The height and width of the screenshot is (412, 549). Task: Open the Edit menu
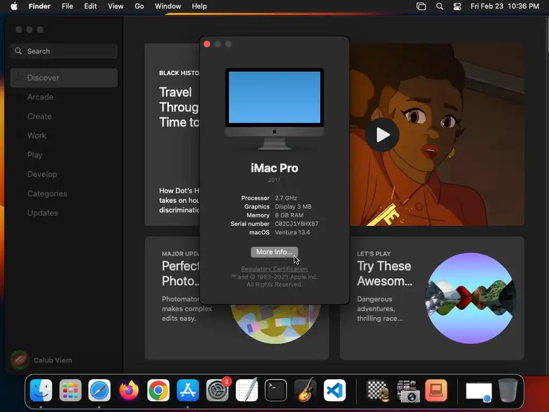click(x=90, y=6)
